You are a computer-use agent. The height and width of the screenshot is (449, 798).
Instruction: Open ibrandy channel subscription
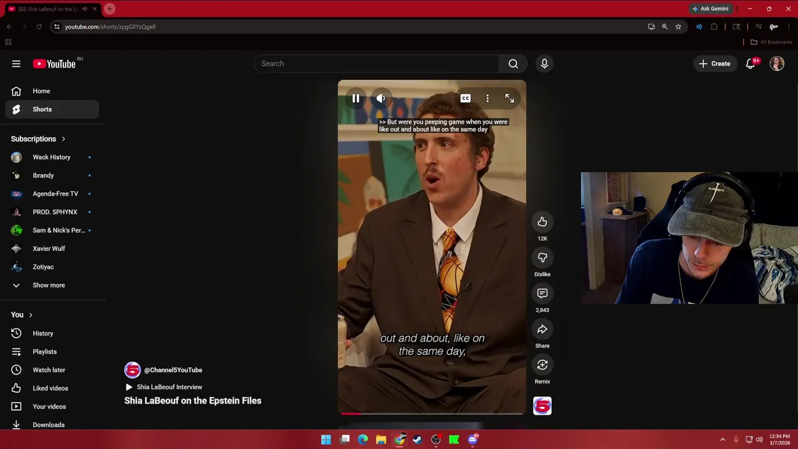tap(52, 175)
